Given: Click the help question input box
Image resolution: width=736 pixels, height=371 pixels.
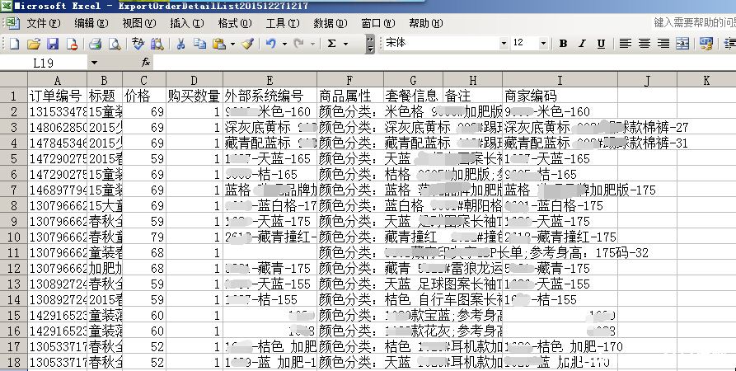Looking at the screenshot, I should (x=694, y=23).
